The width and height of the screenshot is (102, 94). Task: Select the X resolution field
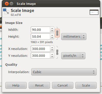point(40,49)
